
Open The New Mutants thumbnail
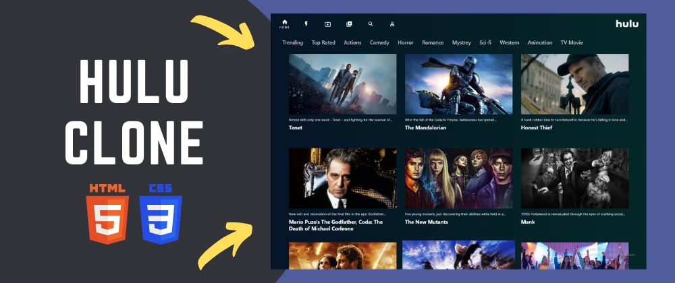pyautogui.click(x=458, y=178)
